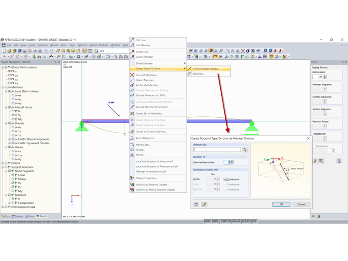Viewport: 348px width, 261px height.
Task: Expand the Distribution of load node
Action: (x=3, y=207)
